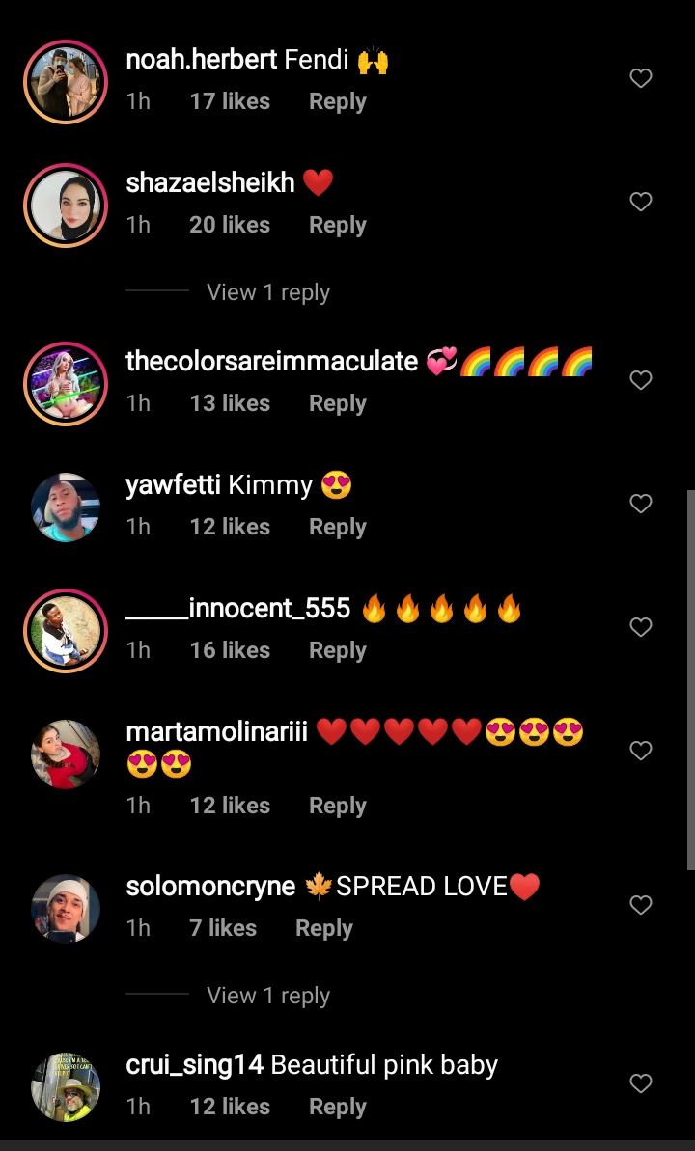
Task: Reply to martamolinariii's comment
Action: coord(337,806)
